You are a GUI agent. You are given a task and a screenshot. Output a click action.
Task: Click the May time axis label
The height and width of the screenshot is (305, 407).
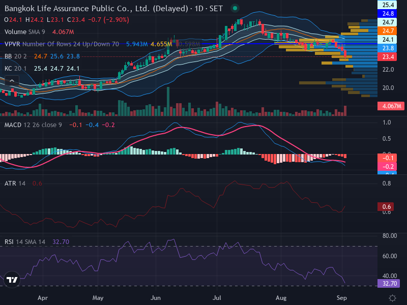coord(98,298)
